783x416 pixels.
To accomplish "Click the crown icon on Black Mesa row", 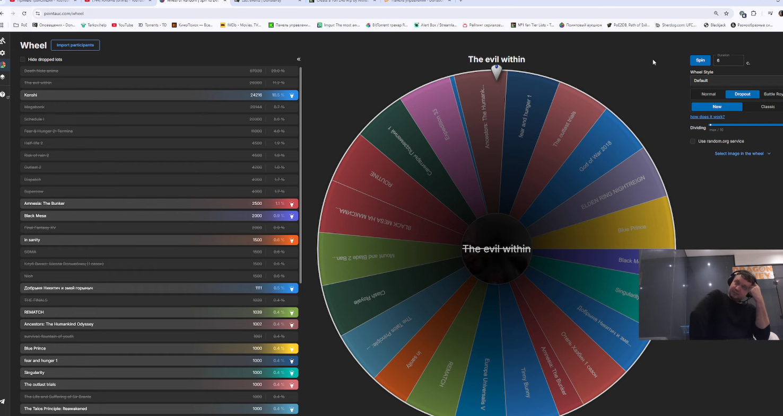I will [292, 216].
